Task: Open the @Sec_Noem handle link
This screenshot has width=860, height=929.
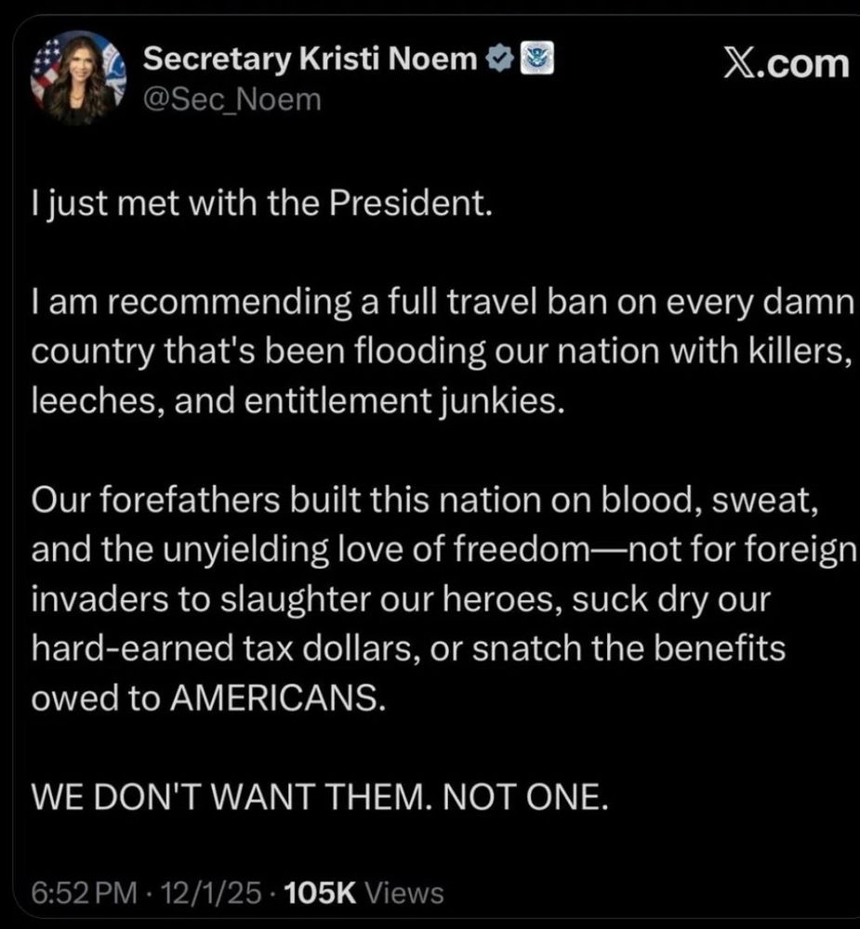Action: pos(232,99)
